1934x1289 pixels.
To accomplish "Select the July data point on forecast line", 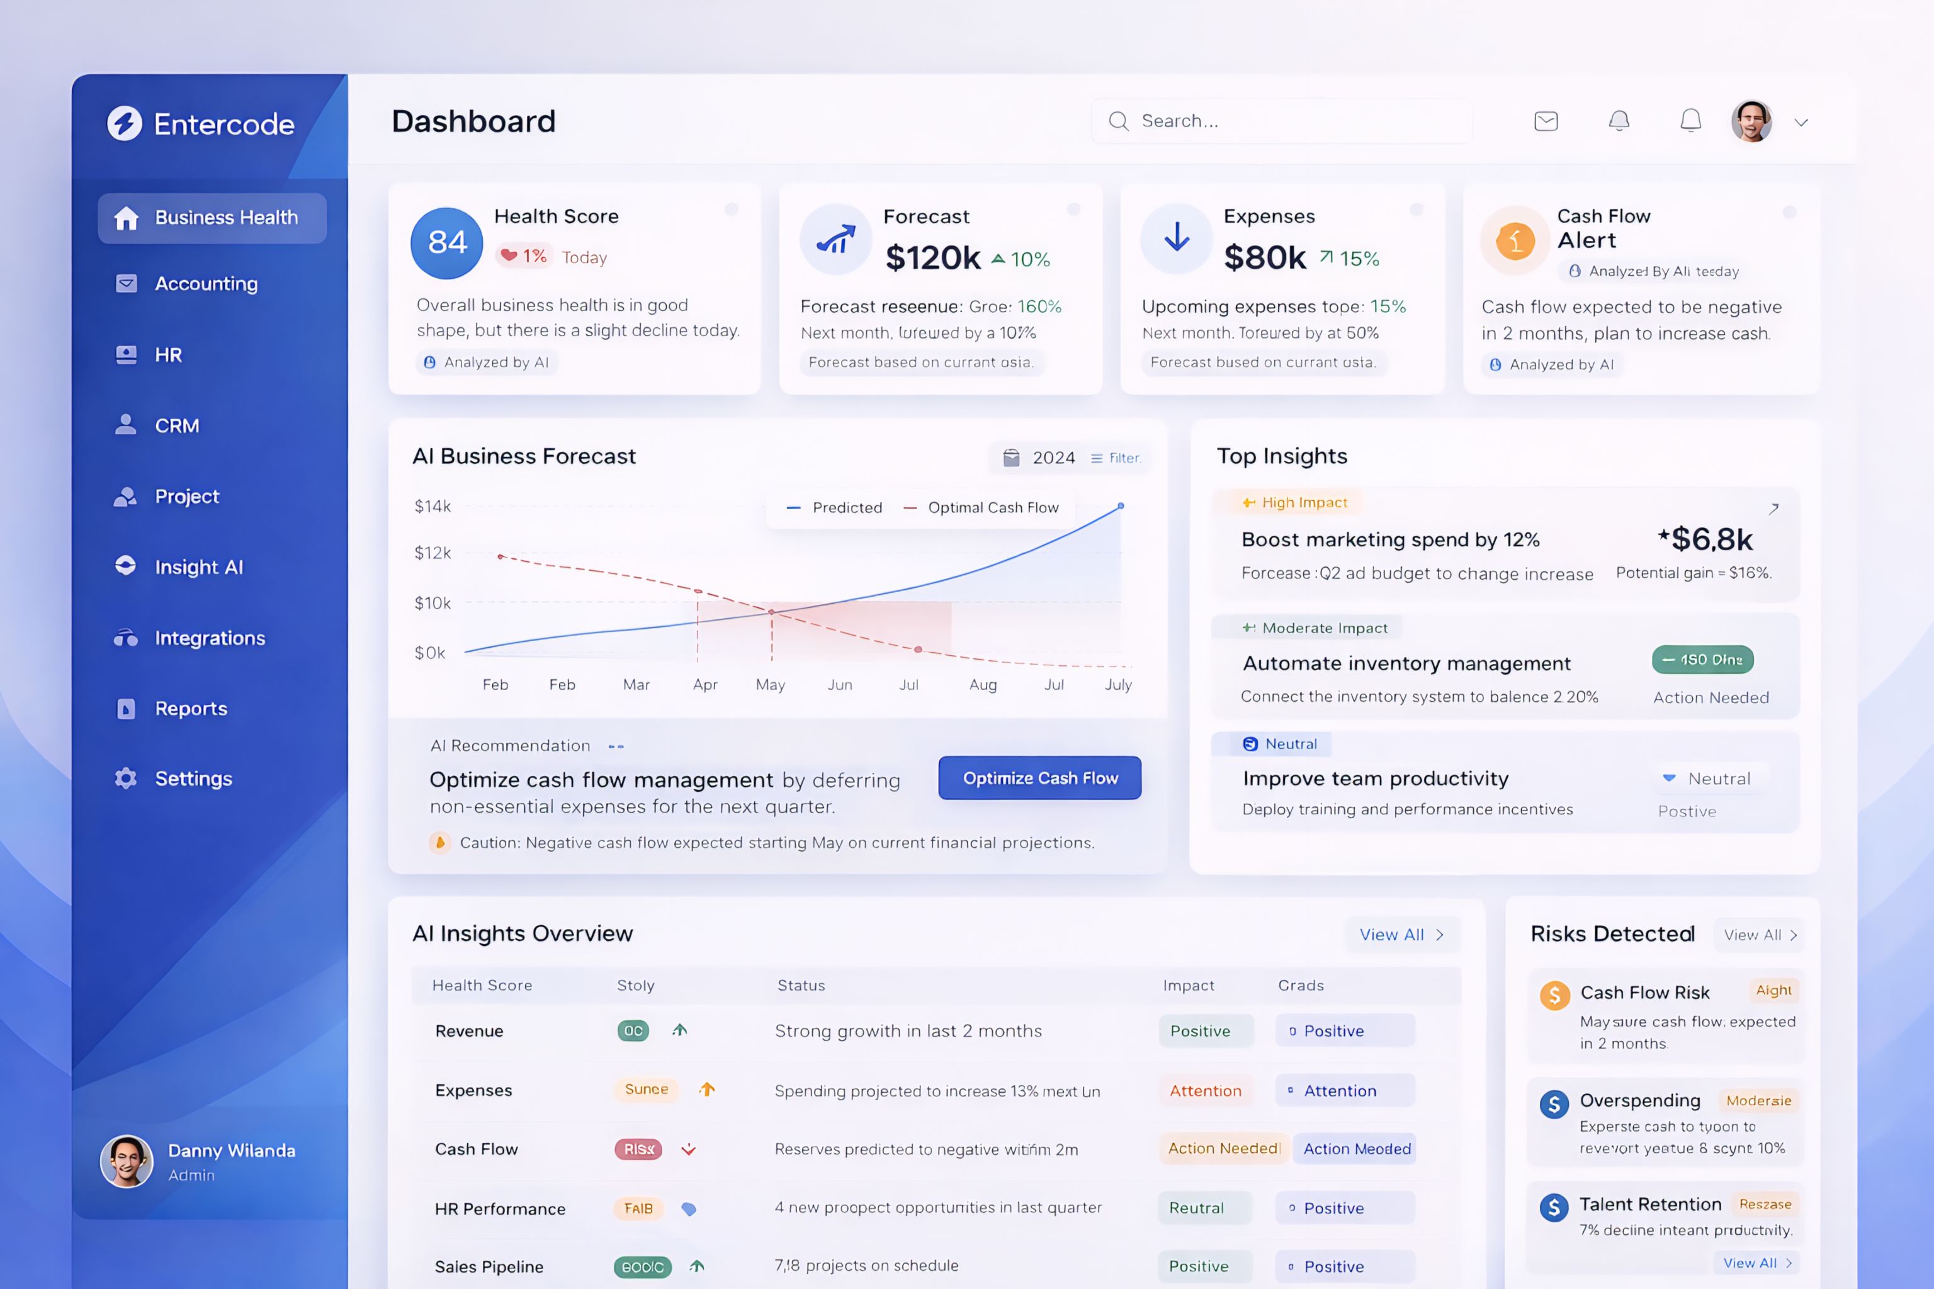I will pos(1120,505).
